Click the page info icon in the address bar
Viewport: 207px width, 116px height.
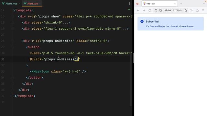click(160, 10)
